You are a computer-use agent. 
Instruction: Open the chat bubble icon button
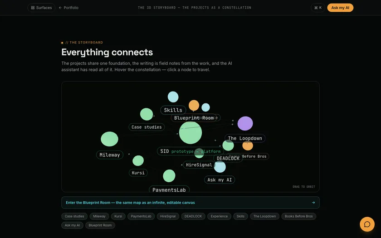367,224
